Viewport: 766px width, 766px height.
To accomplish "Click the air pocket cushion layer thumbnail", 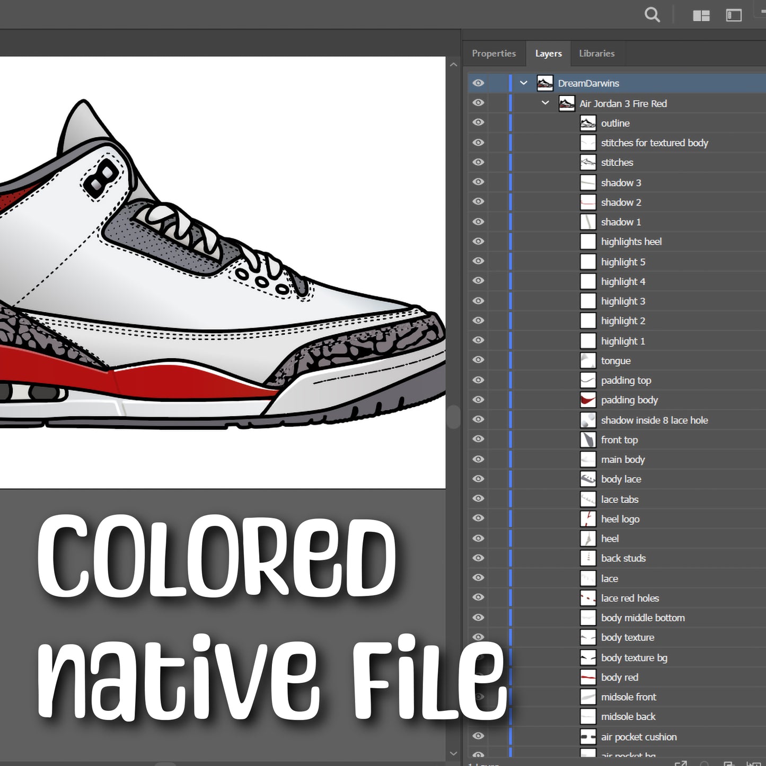I will [x=588, y=736].
